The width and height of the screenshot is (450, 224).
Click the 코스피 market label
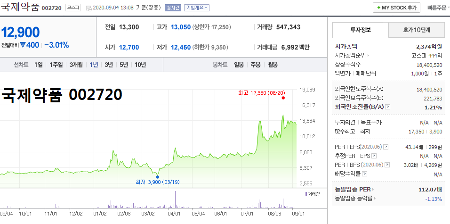[73, 8]
